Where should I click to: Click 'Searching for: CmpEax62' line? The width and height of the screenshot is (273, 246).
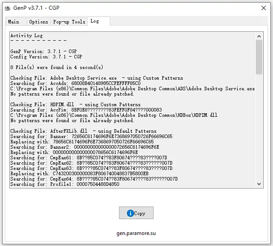coord(92,163)
